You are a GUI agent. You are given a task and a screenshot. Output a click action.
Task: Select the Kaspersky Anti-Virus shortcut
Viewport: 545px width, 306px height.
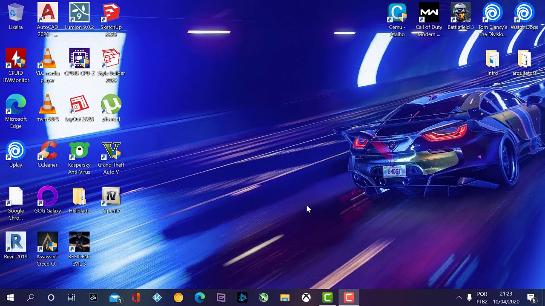click(x=79, y=157)
